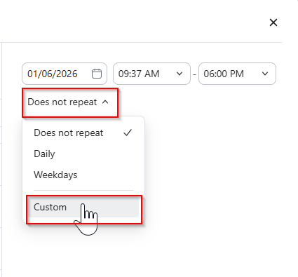The width and height of the screenshot is (298, 277).
Task: Pick the Custom recurrence option
Action: [x=83, y=207]
